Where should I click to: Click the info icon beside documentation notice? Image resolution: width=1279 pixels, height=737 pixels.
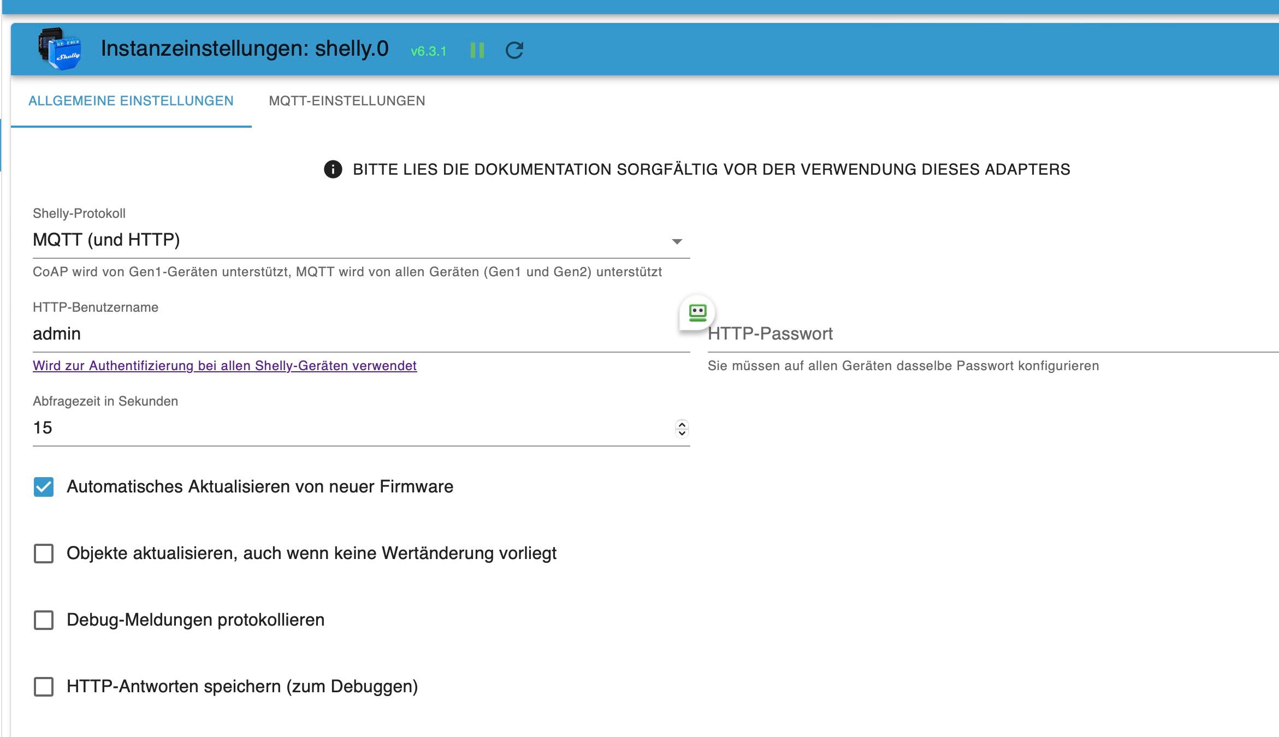pyautogui.click(x=333, y=169)
